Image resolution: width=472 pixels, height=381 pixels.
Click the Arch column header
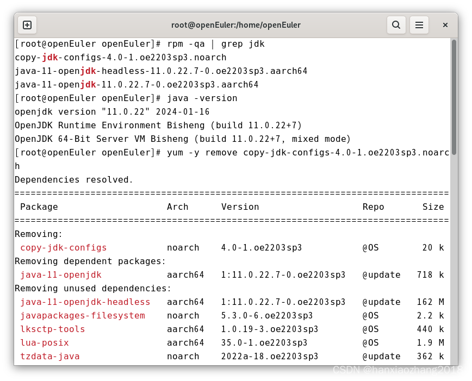[x=178, y=207]
